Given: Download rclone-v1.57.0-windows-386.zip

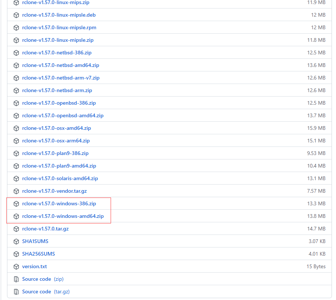Looking at the screenshot, I should click(59, 203).
